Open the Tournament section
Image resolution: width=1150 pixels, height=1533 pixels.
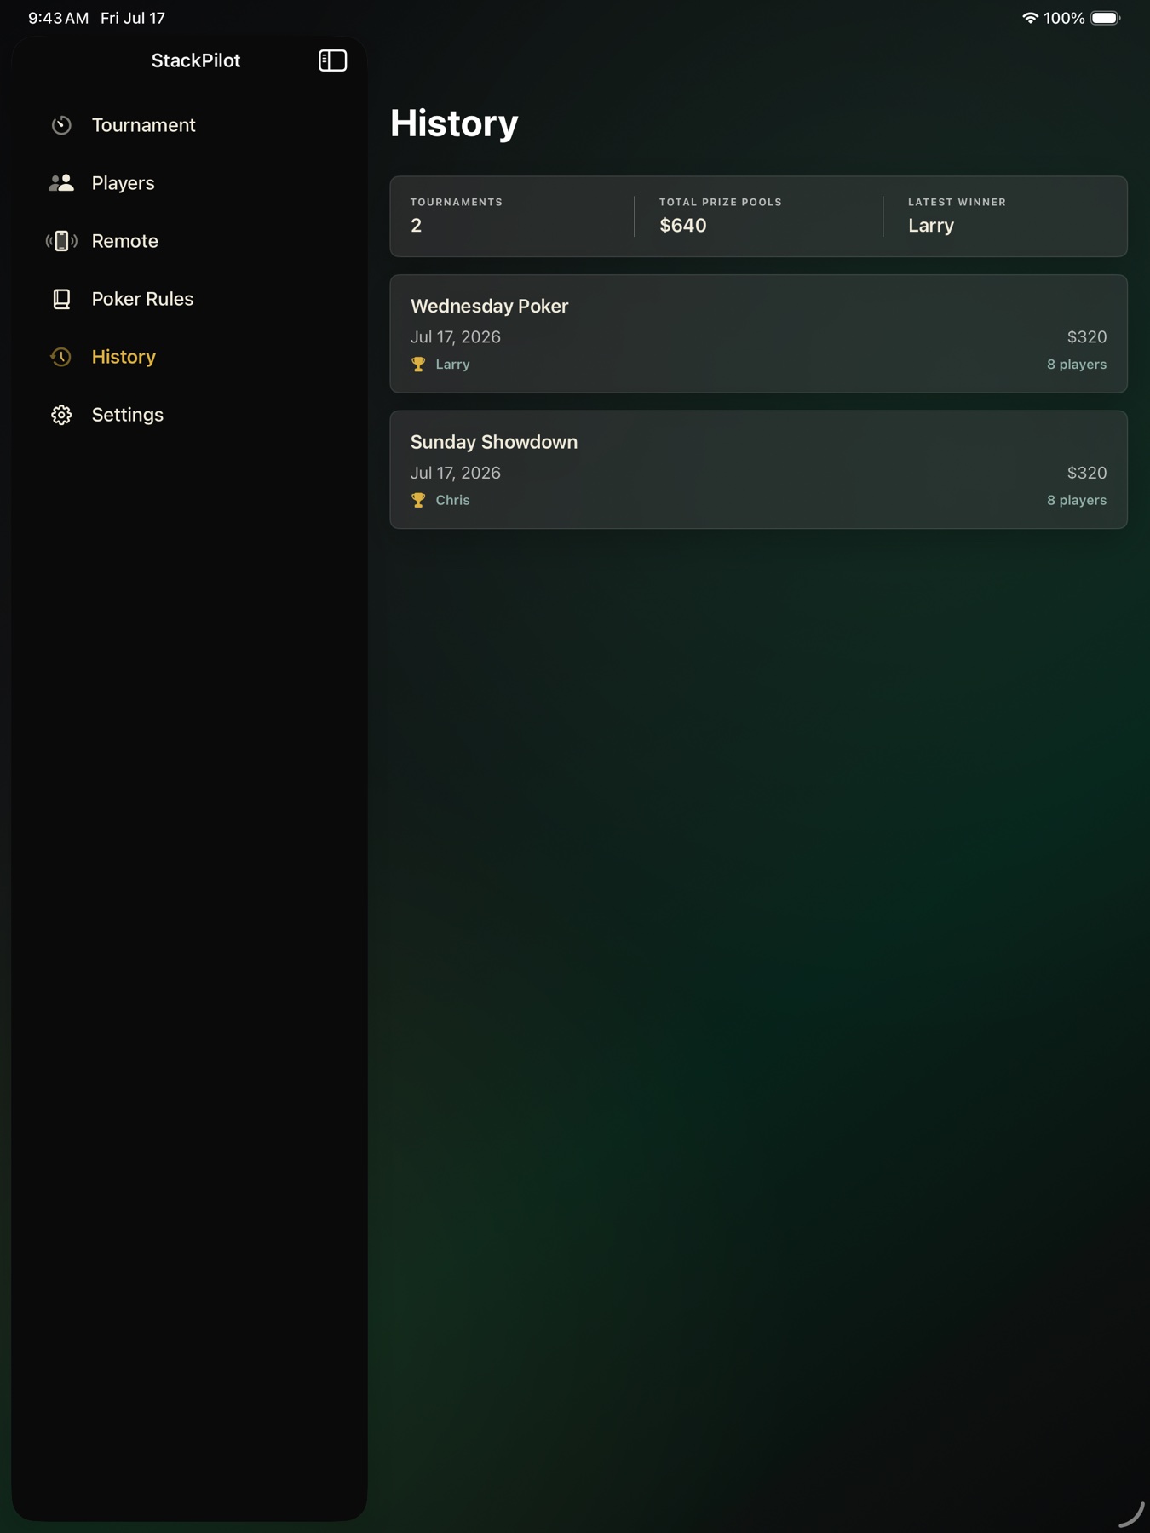[189, 125]
